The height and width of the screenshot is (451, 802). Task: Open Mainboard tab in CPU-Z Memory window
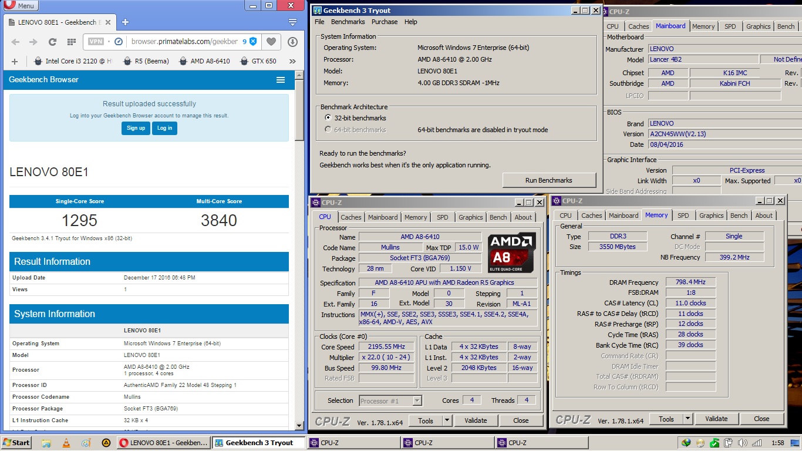(624, 216)
